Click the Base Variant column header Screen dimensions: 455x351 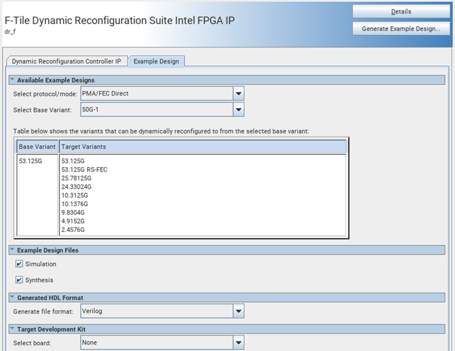(x=37, y=147)
